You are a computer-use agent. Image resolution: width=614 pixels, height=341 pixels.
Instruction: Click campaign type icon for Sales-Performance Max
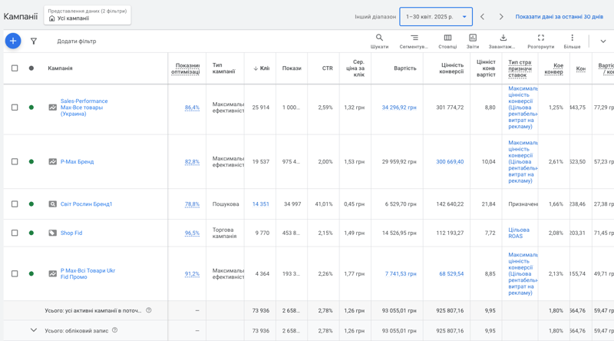[52, 107]
